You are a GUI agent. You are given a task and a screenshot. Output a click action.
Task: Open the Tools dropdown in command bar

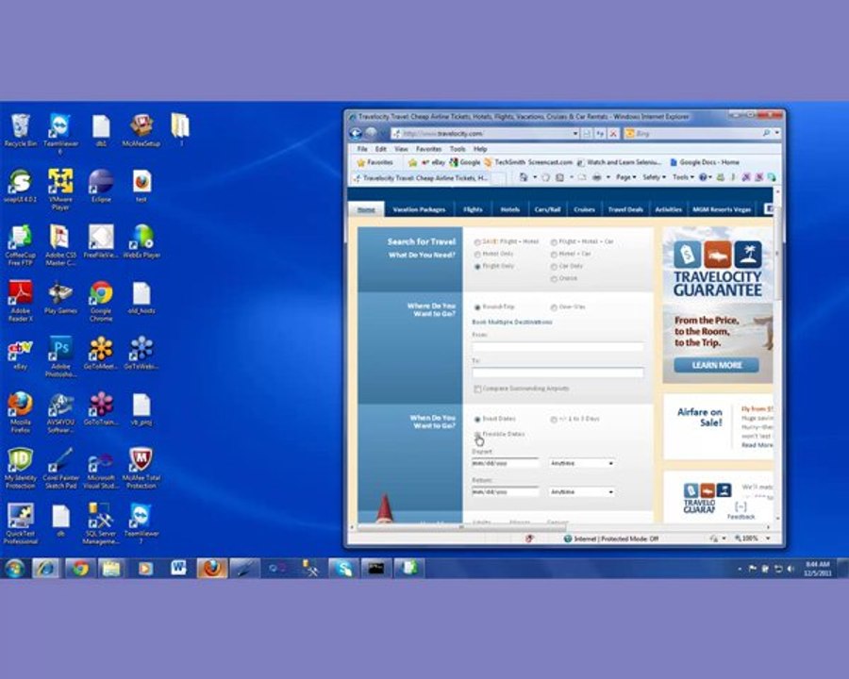point(683,177)
